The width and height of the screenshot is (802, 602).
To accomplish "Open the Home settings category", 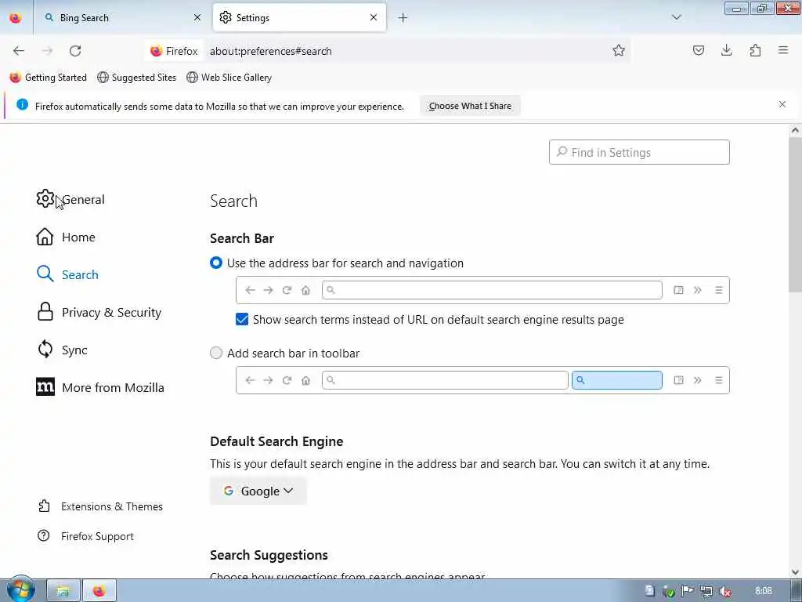I will click(66, 237).
